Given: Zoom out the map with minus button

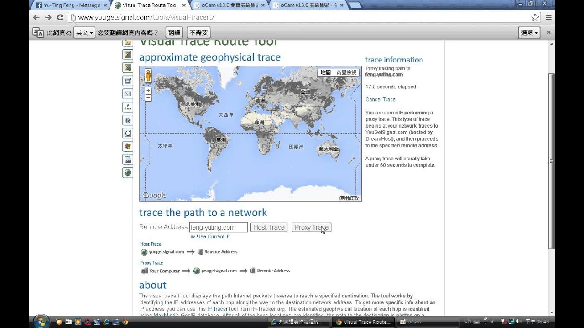Looking at the screenshot, I should (148, 97).
